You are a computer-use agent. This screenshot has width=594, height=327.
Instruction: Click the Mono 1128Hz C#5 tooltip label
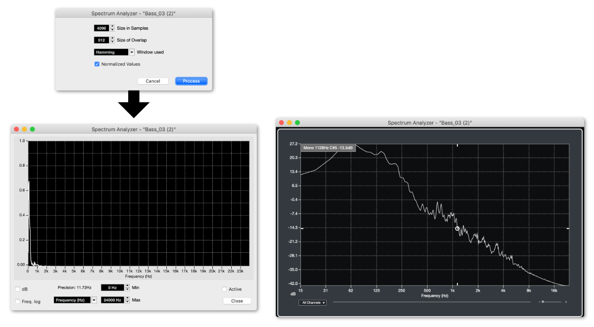coord(328,147)
